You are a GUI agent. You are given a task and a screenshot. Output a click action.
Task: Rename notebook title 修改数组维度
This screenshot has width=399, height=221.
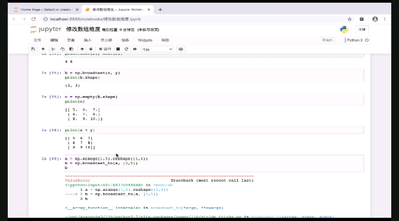[x=83, y=29]
